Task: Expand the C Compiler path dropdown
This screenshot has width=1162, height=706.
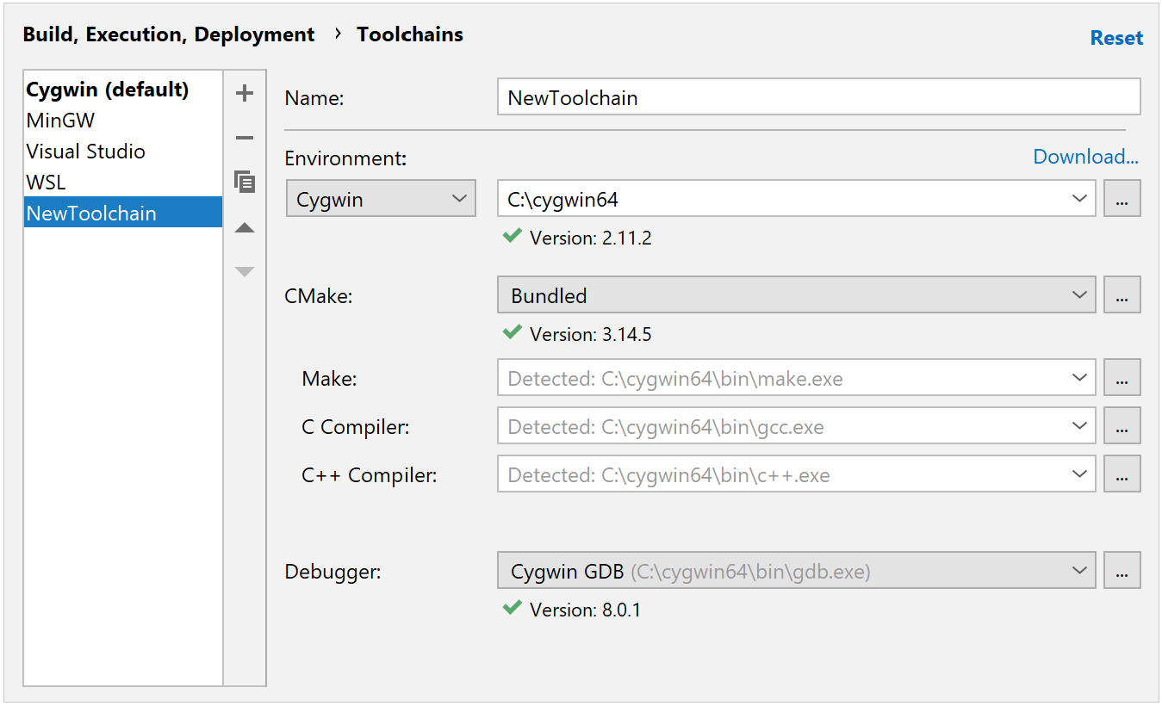Action: [x=1079, y=426]
